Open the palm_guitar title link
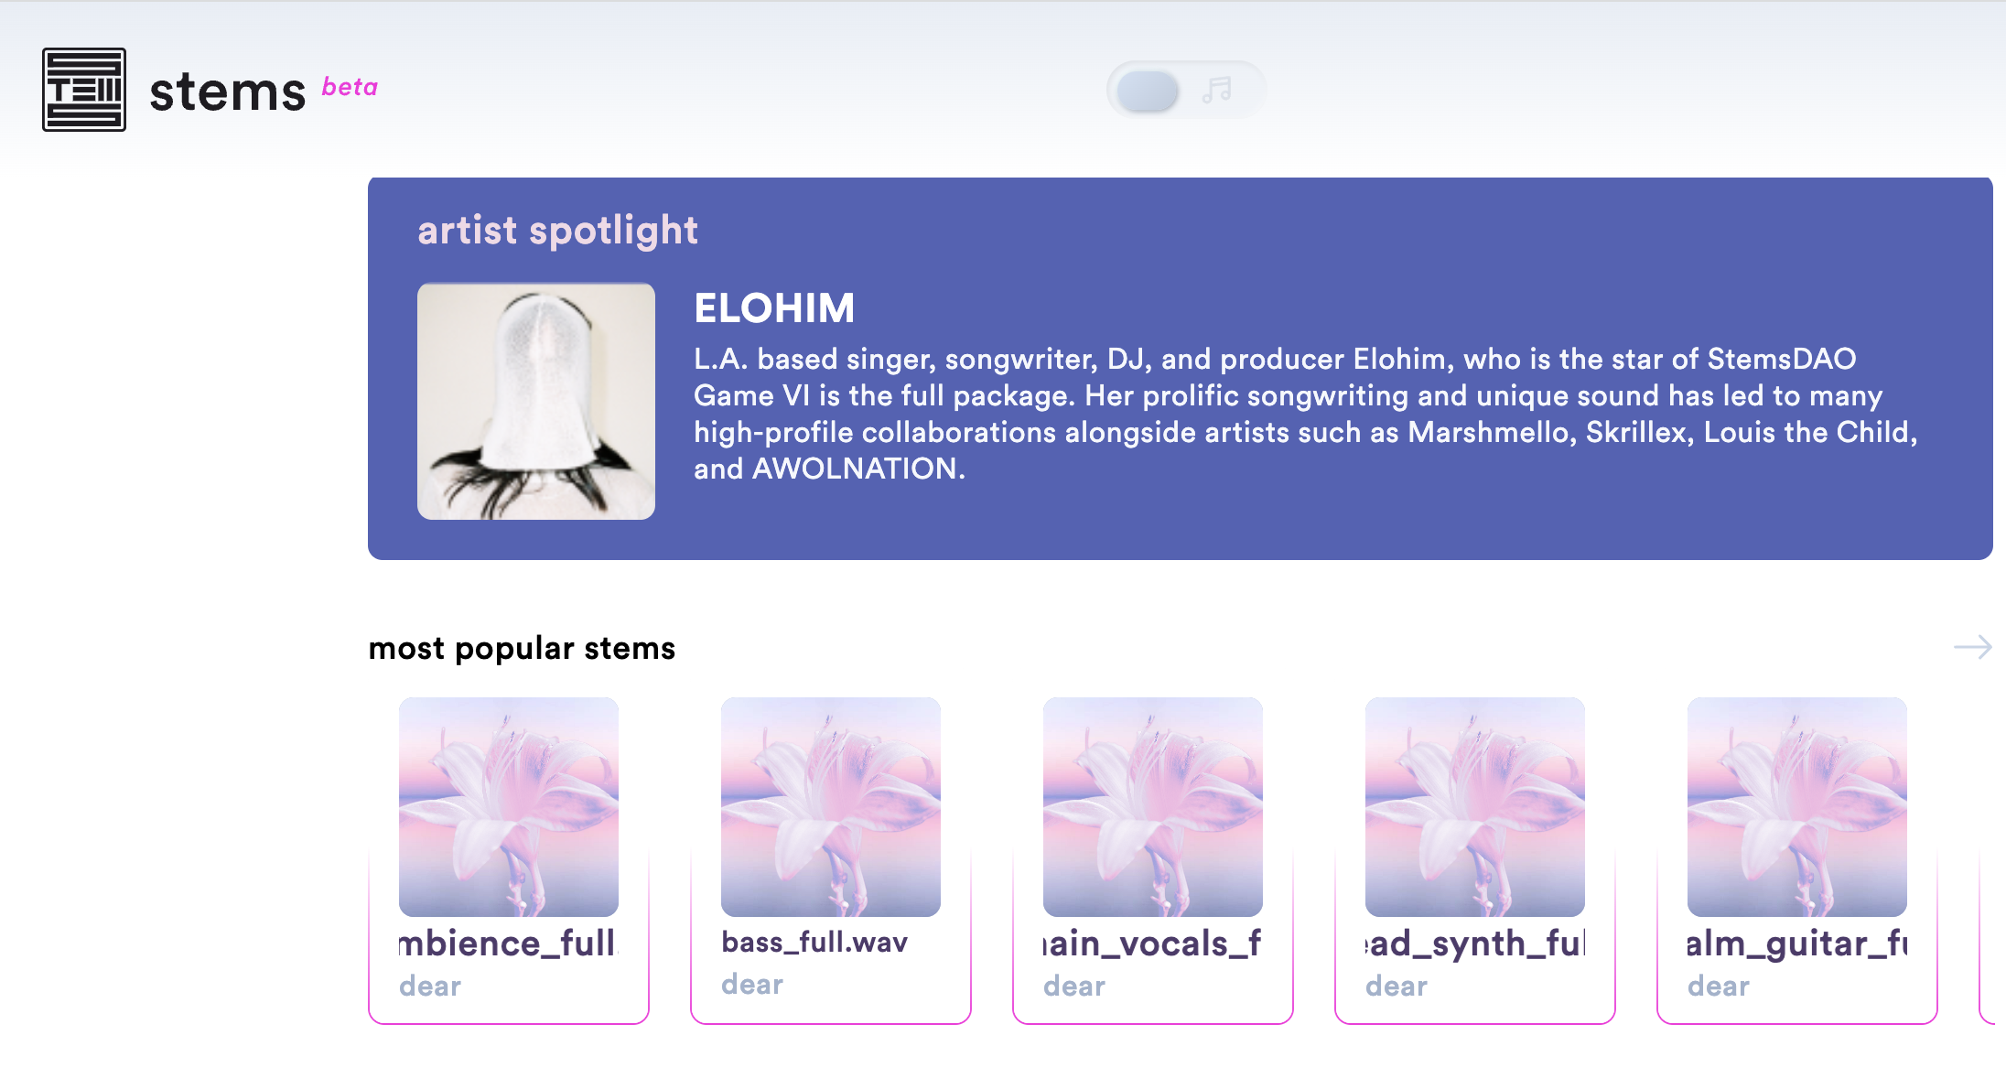 1797,943
